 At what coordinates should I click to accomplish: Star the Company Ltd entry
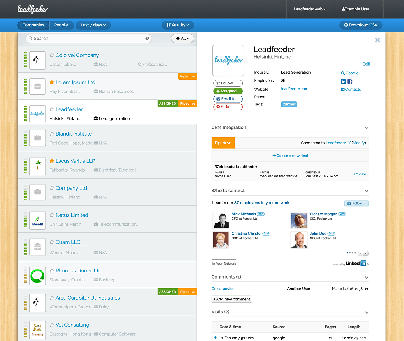(52, 188)
